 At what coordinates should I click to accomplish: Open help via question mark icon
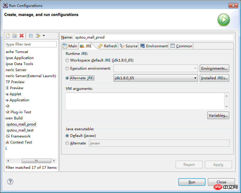coord(10,182)
